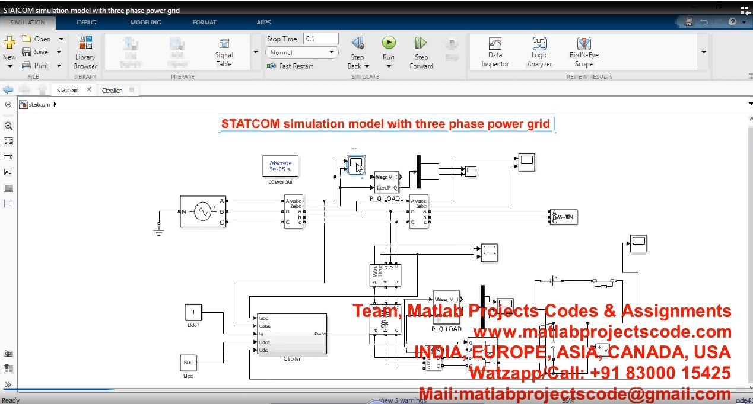Click the sample time legend palette icon
This screenshot has height=404, width=753.
point(8,157)
